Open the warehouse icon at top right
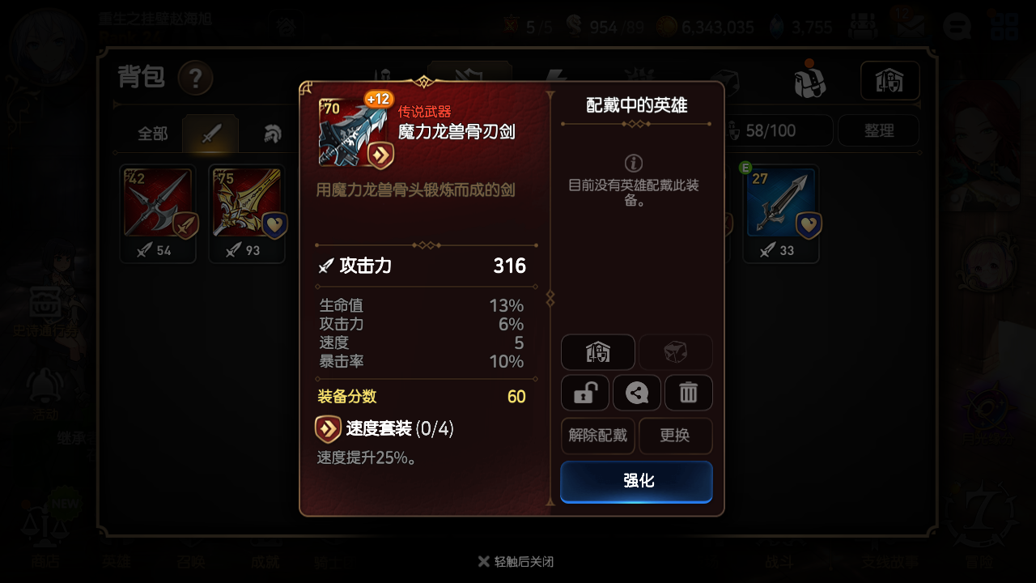Viewport: 1036px width, 583px height. tap(890, 80)
